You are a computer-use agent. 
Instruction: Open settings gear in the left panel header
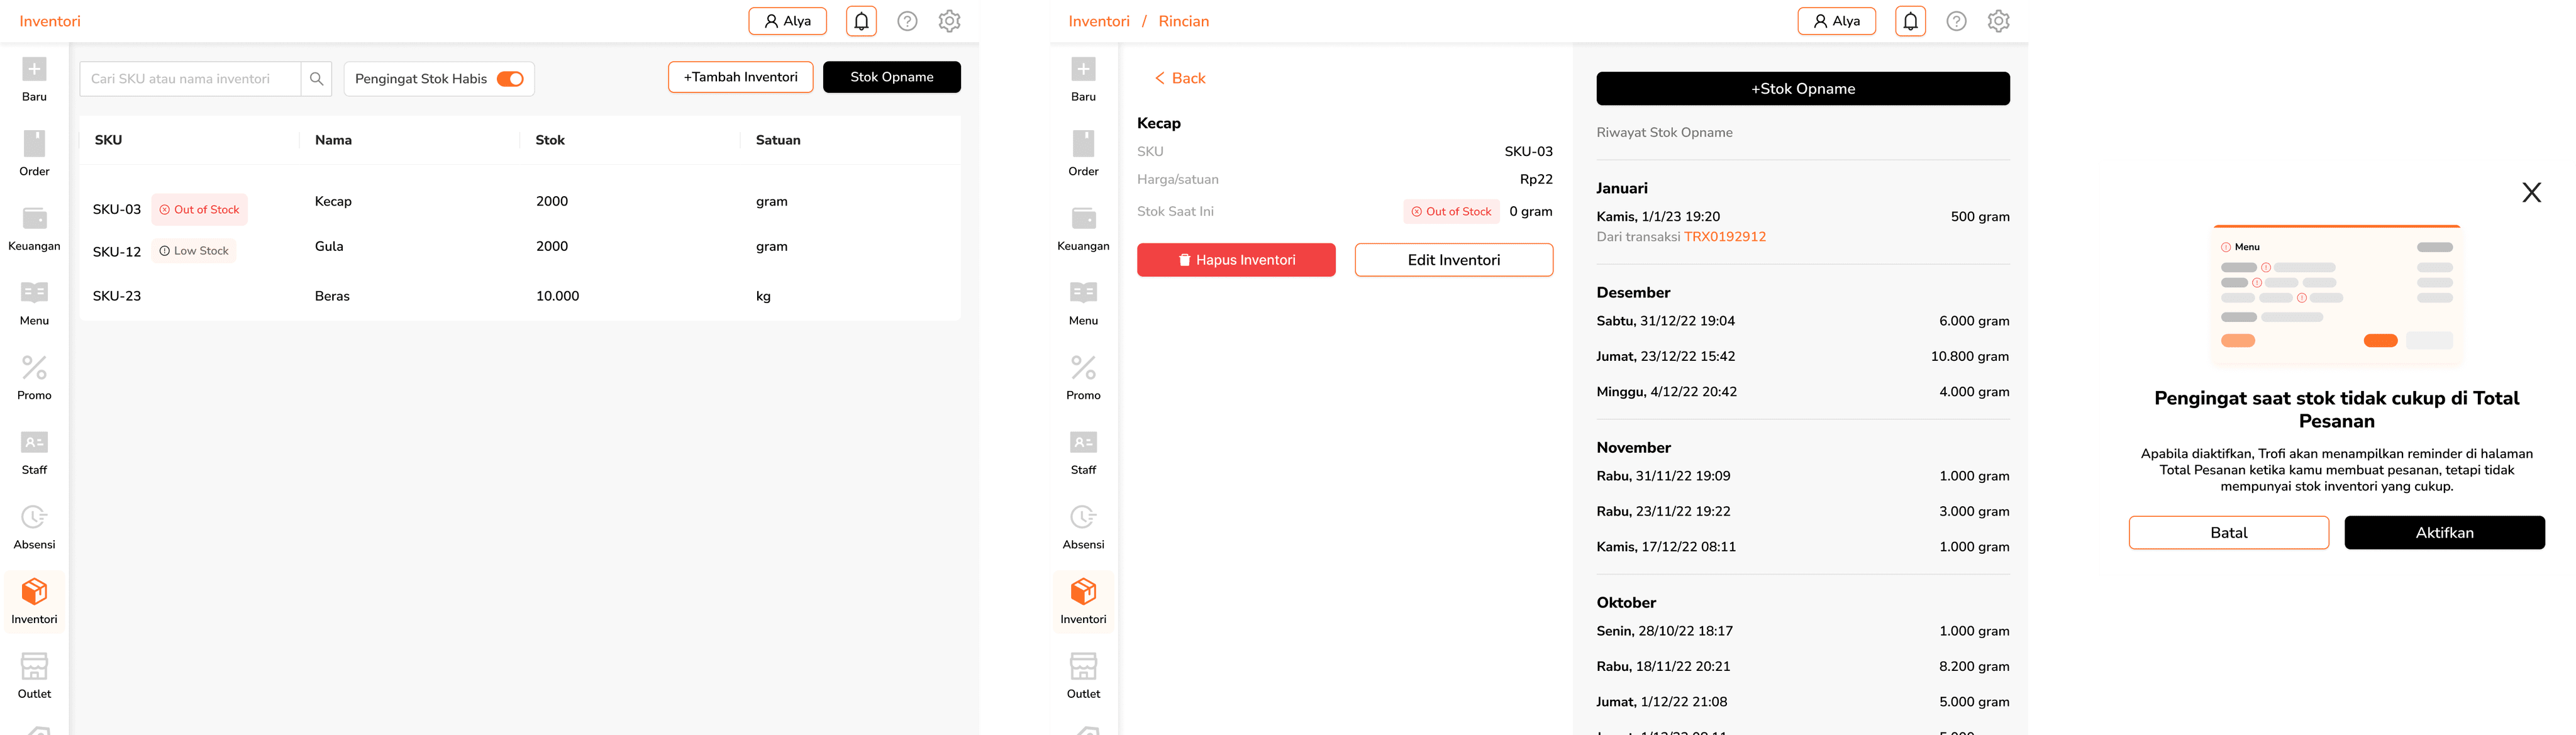(x=949, y=21)
